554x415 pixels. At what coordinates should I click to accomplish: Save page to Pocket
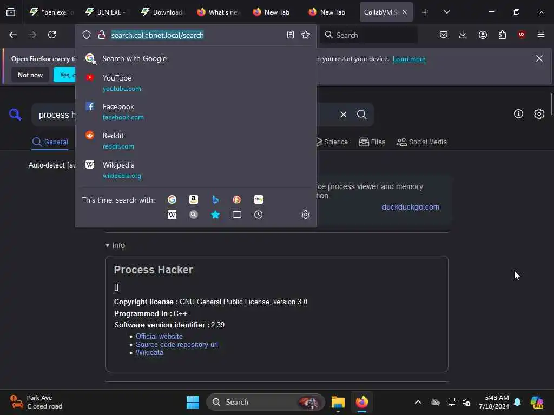(444, 35)
